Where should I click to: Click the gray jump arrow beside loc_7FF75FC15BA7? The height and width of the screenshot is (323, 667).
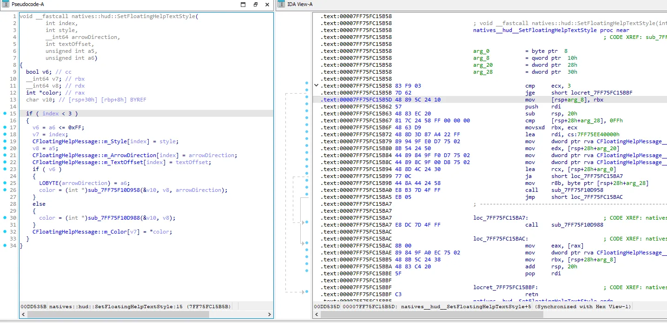point(303,222)
